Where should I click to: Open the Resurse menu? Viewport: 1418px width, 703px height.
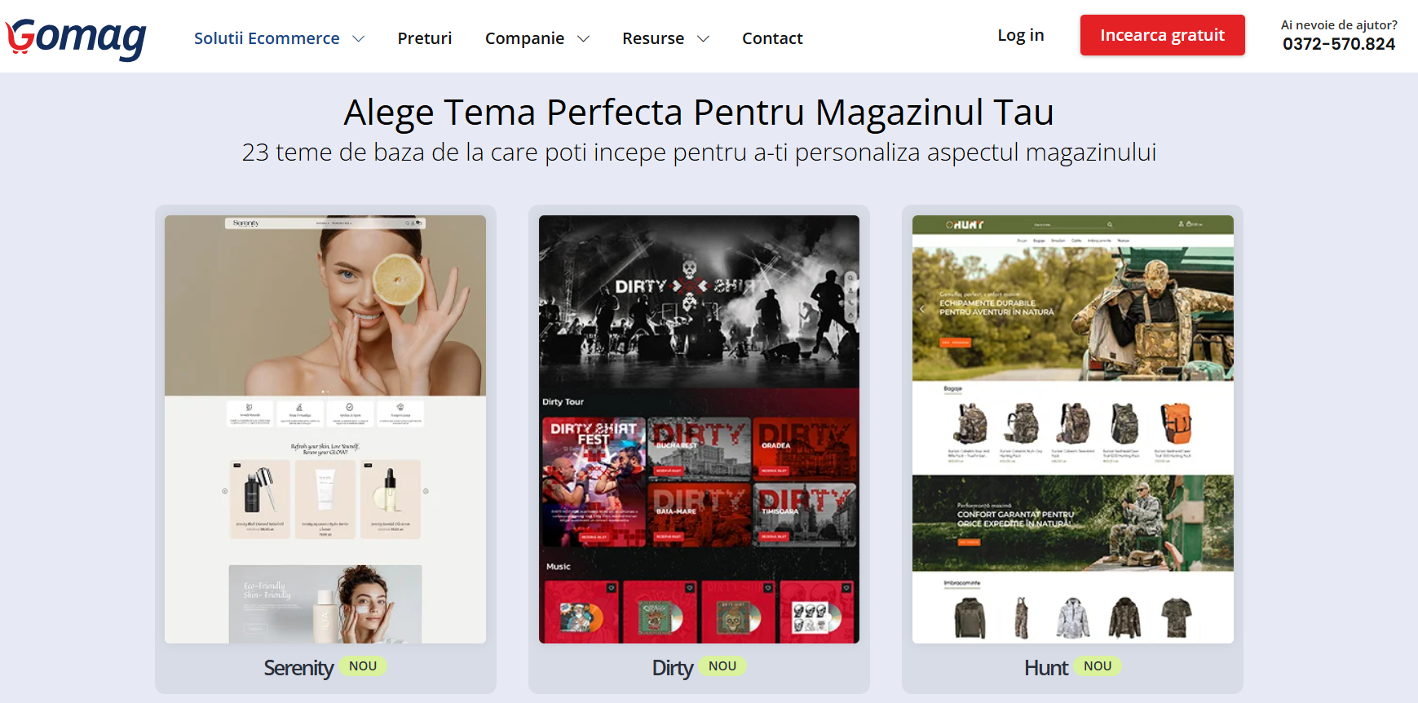(x=653, y=38)
